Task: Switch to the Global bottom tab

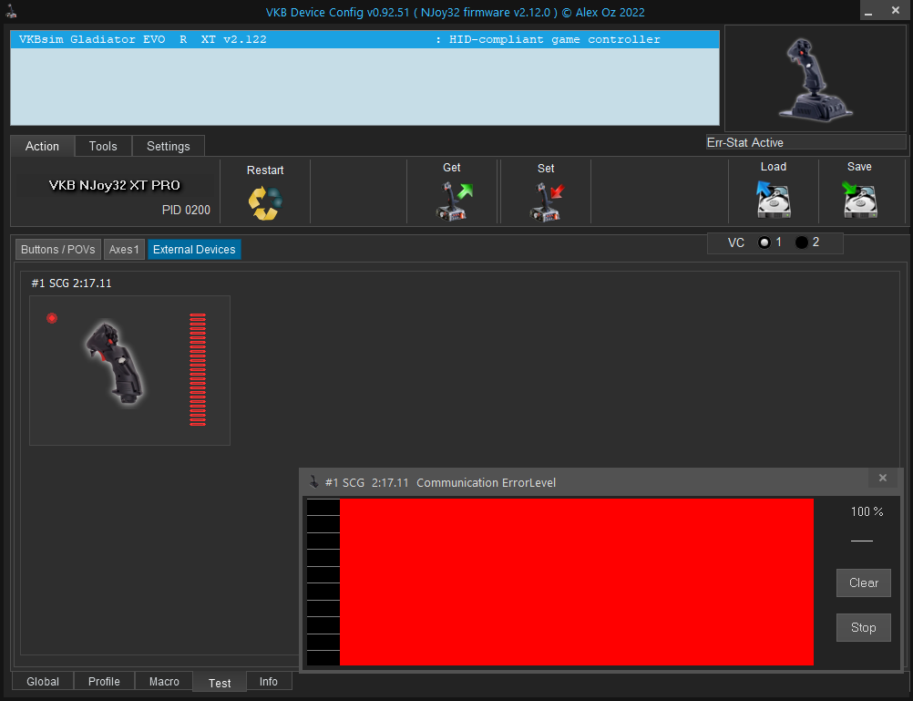Action: pyautogui.click(x=43, y=681)
